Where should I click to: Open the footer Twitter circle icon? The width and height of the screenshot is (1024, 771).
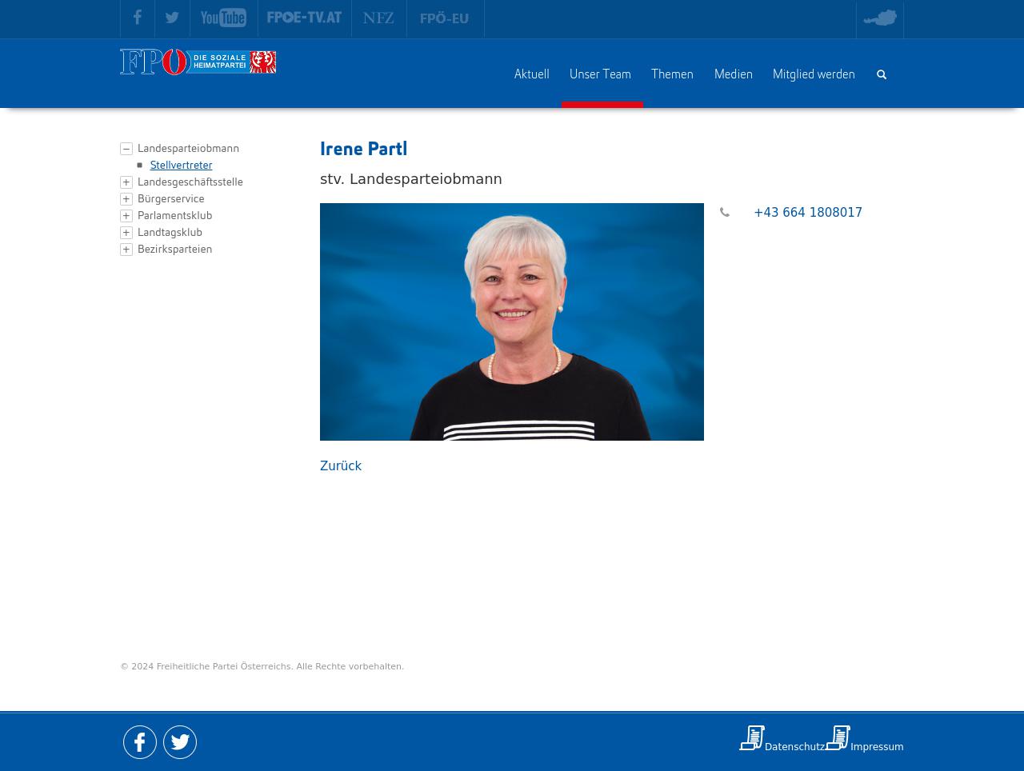pos(180,742)
